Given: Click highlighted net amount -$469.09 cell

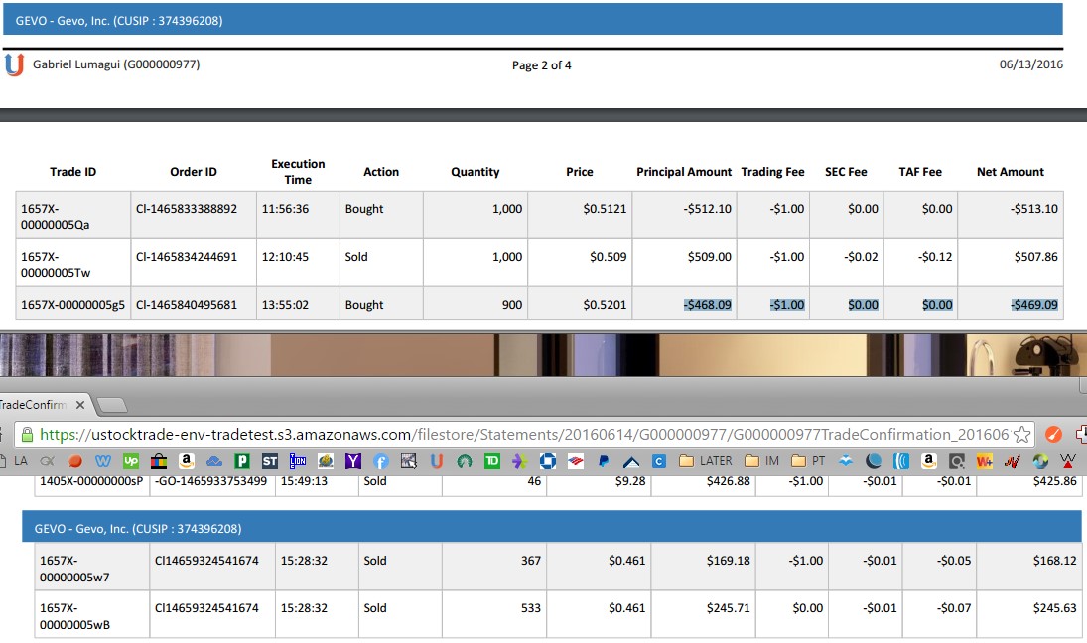Looking at the screenshot, I should point(1033,305).
